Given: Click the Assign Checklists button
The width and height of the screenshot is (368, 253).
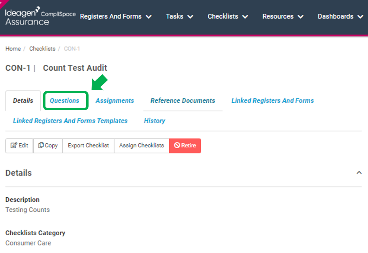Looking at the screenshot, I should pyautogui.click(x=141, y=145).
